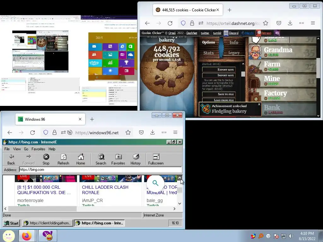The image size is (323, 242).
Task: Reload the Windows 96 page
Action: 32,133
